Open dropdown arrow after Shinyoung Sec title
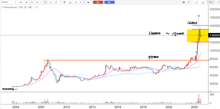The width and height of the screenshot is (220, 109). click(x=33, y=7)
